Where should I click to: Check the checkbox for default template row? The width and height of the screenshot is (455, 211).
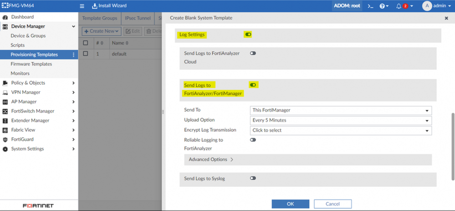point(86,54)
